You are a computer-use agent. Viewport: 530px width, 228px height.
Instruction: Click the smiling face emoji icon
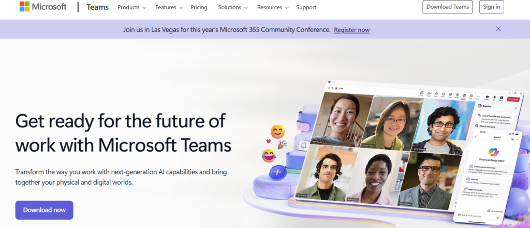tap(278, 132)
